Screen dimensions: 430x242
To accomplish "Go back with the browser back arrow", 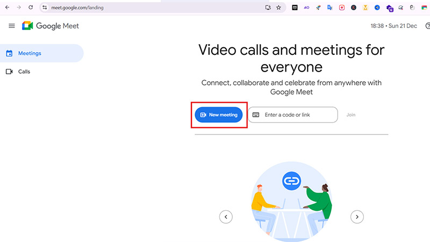I will [x=6, y=8].
